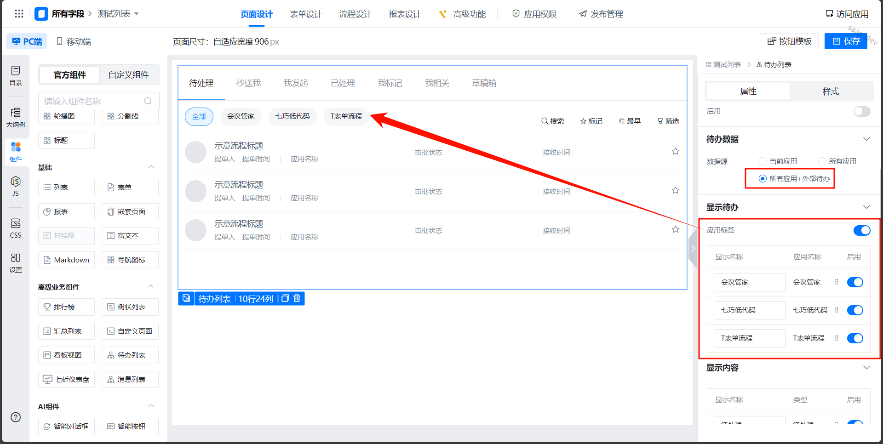The image size is (883, 444).
Task: Collapse the 待办数据 section
Action: 866,139
